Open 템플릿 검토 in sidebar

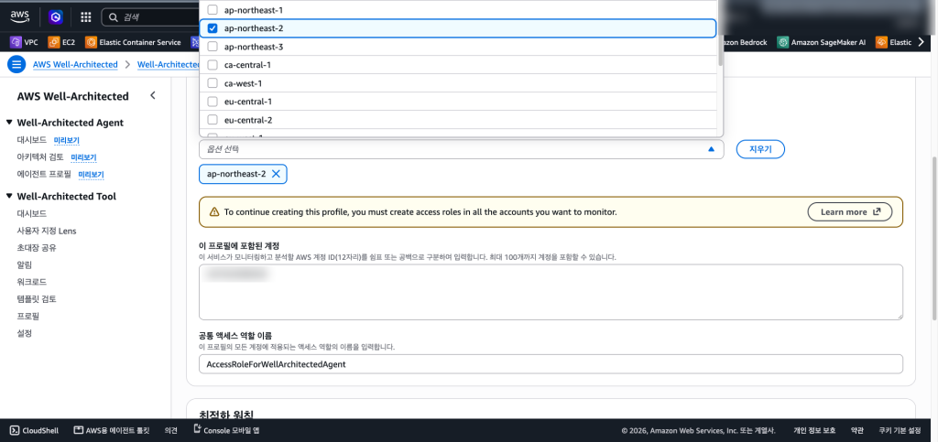point(37,298)
